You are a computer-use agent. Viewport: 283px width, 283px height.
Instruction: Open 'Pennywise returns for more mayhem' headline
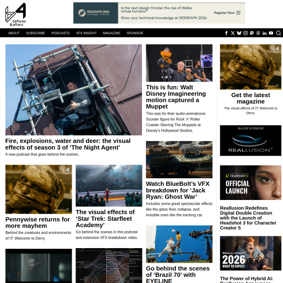click(38, 222)
